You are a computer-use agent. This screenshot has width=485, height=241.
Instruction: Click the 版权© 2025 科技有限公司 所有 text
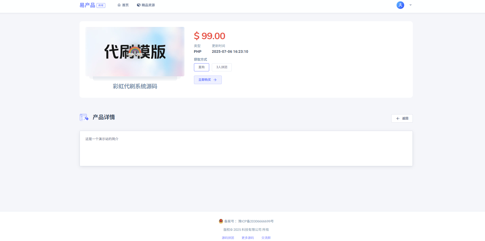pyautogui.click(x=246, y=229)
